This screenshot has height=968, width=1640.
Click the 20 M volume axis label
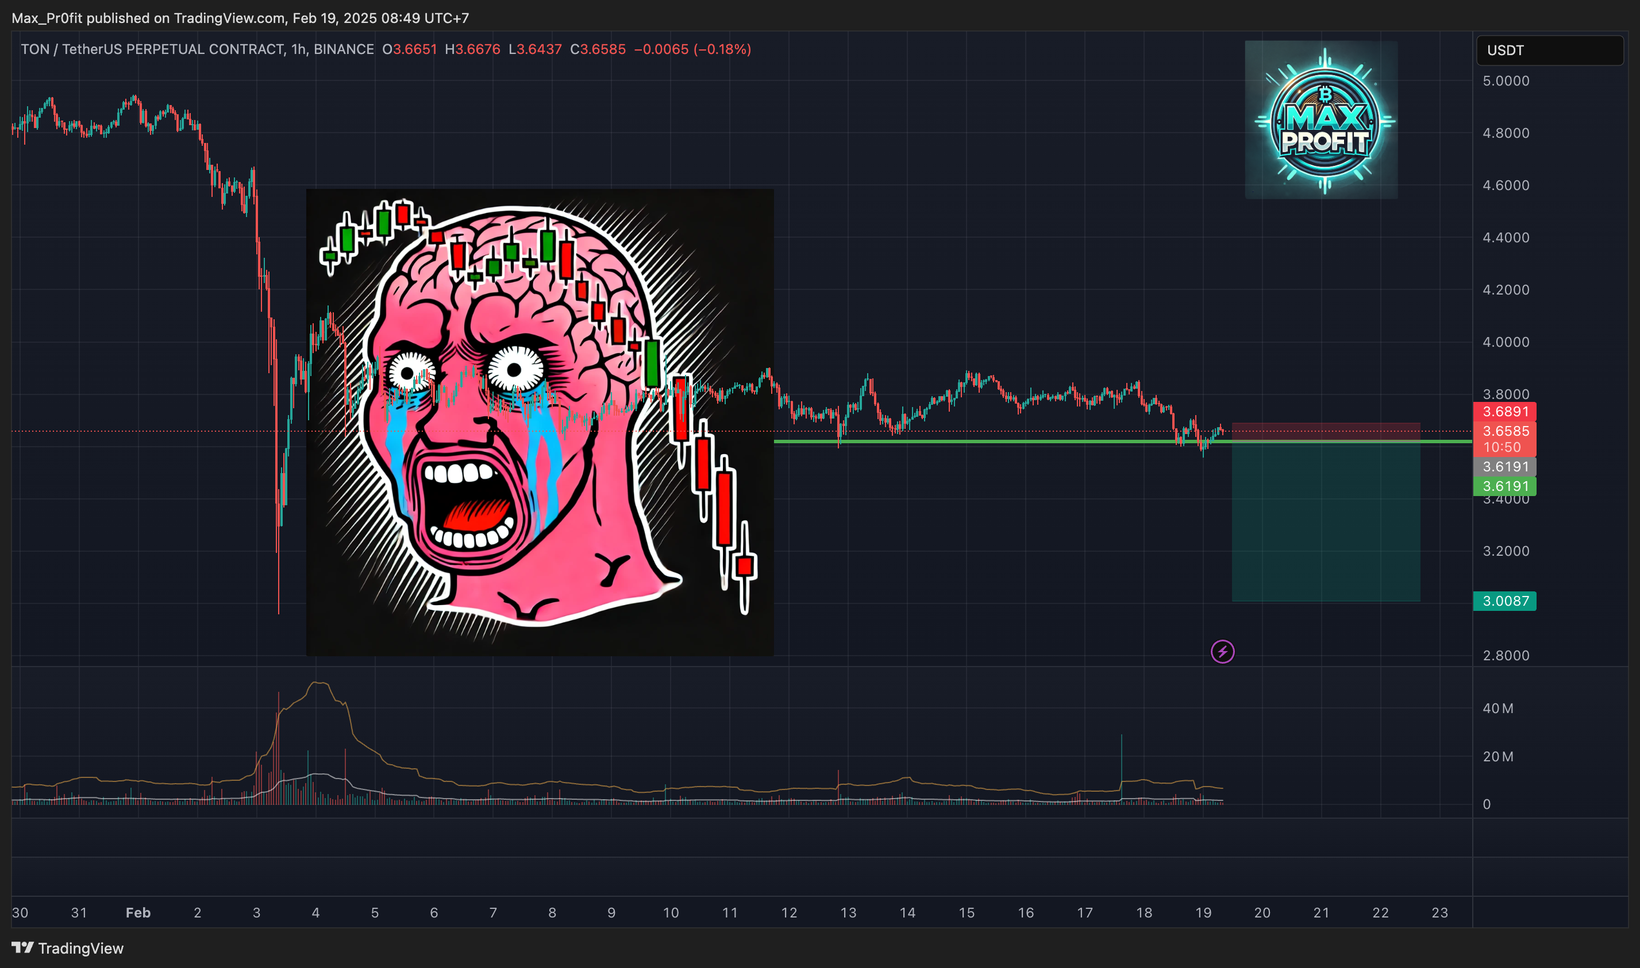(1497, 757)
